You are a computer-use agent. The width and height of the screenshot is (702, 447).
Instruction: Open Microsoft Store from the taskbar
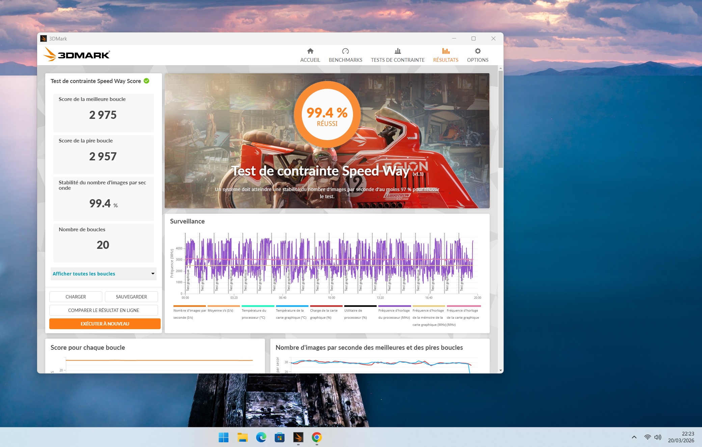click(279, 438)
